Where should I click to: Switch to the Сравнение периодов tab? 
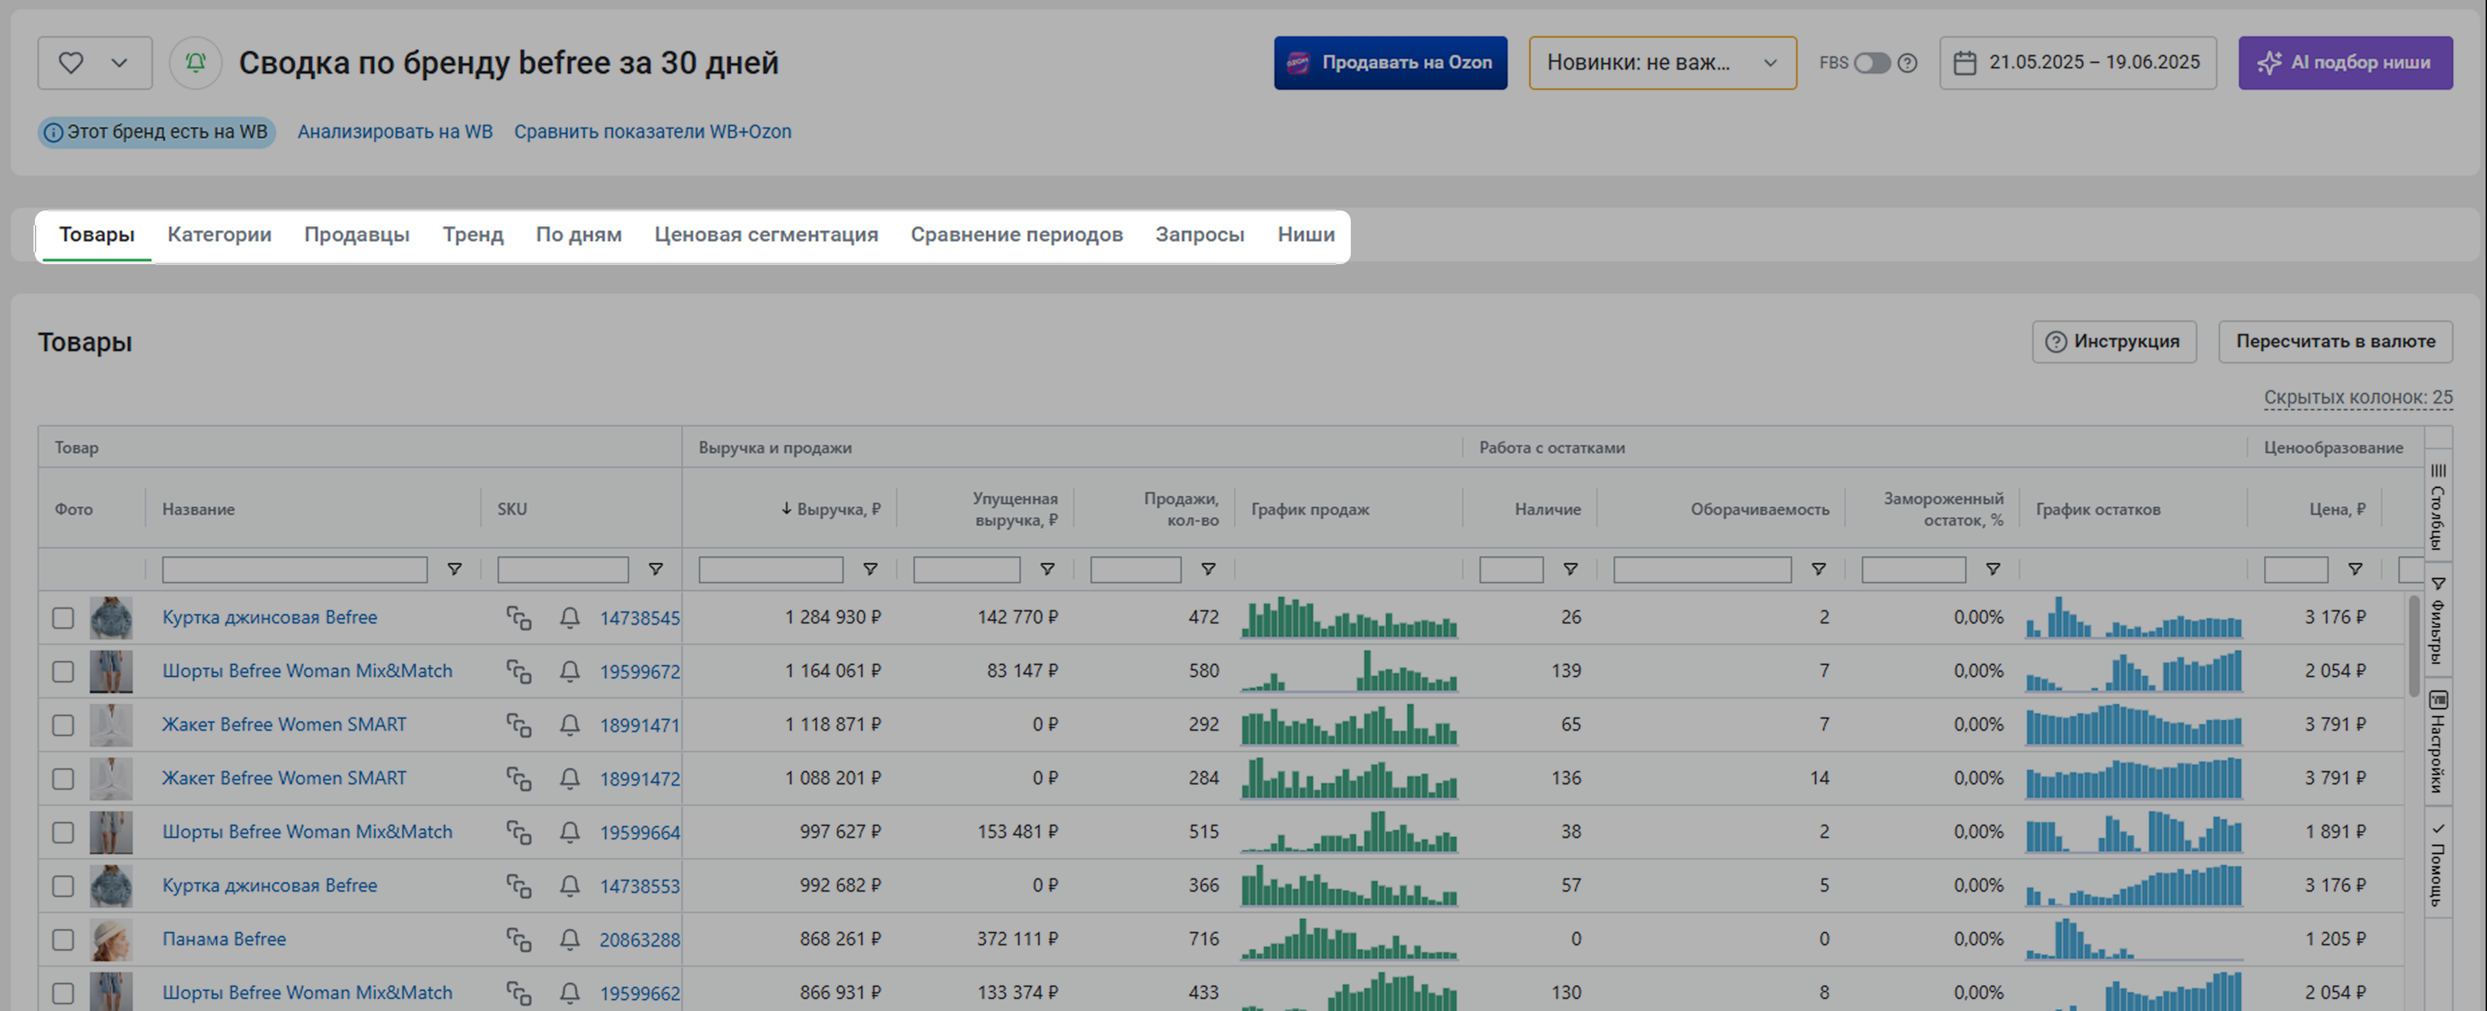(x=1017, y=235)
